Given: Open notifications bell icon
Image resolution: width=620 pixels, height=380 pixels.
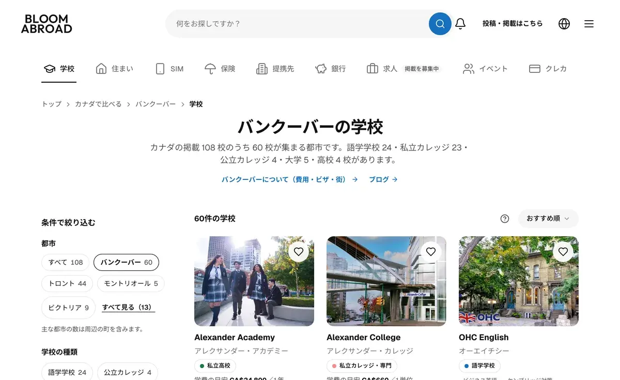Looking at the screenshot, I should click(x=460, y=24).
